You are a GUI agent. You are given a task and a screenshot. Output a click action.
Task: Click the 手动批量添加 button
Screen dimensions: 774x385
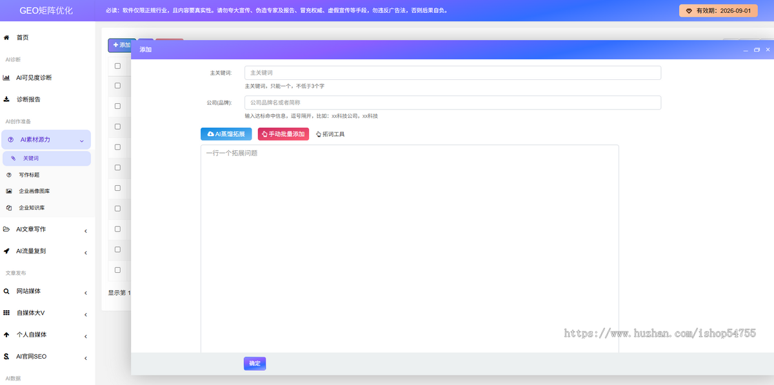coord(283,134)
